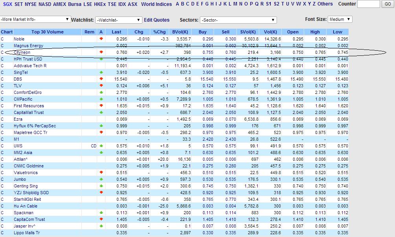Click the red arrow in Valuetronics row
Image resolution: width=395 pixels, height=237 pixels.
pyautogui.click(x=101, y=172)
